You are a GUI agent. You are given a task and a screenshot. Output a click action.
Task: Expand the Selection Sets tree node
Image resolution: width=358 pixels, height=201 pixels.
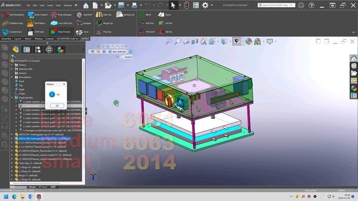point(12,69)
